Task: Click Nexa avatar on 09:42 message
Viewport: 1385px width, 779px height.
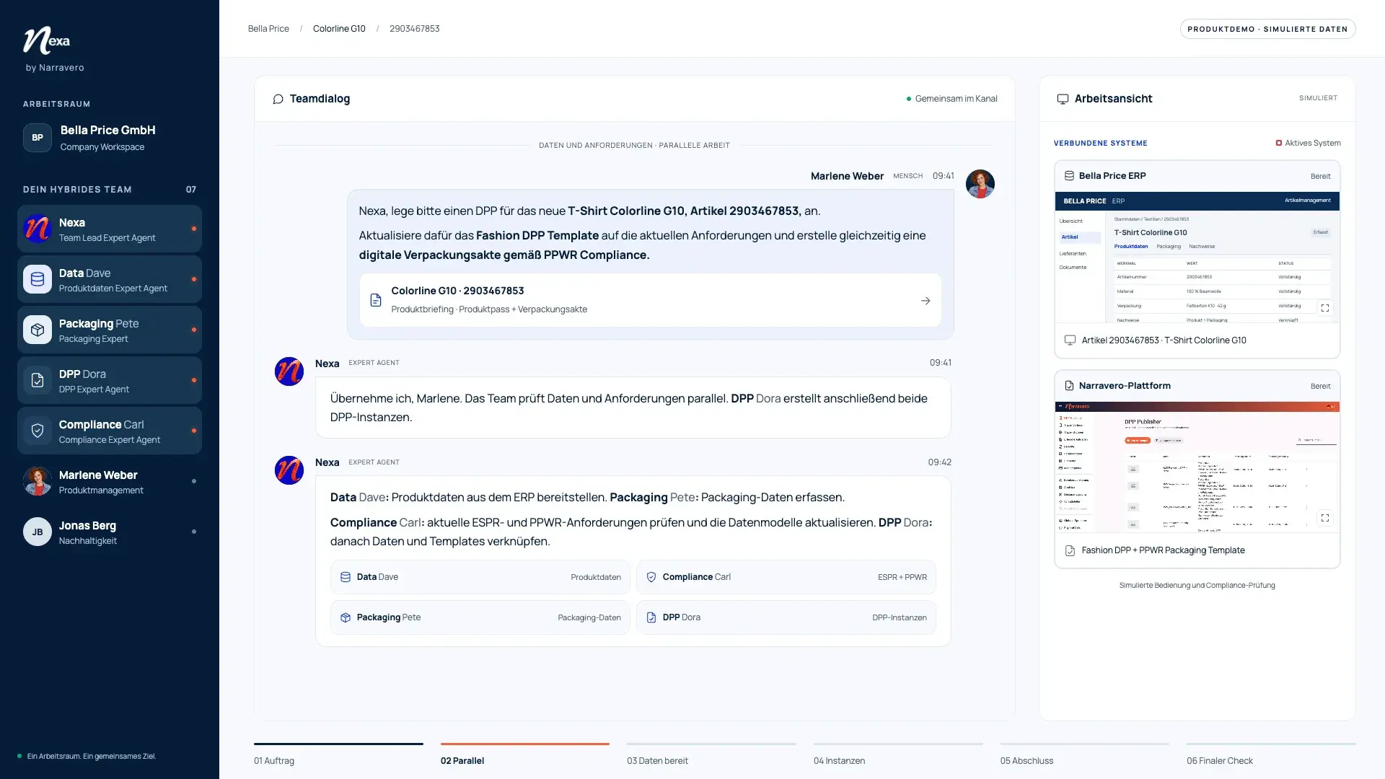Action: pos(289,470)
